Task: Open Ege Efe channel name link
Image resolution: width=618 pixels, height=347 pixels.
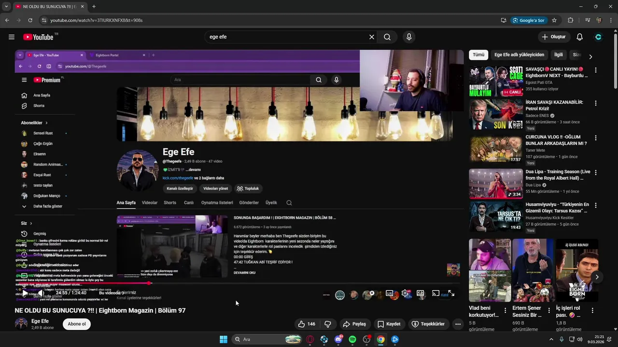Action: (x=40, y=321)
